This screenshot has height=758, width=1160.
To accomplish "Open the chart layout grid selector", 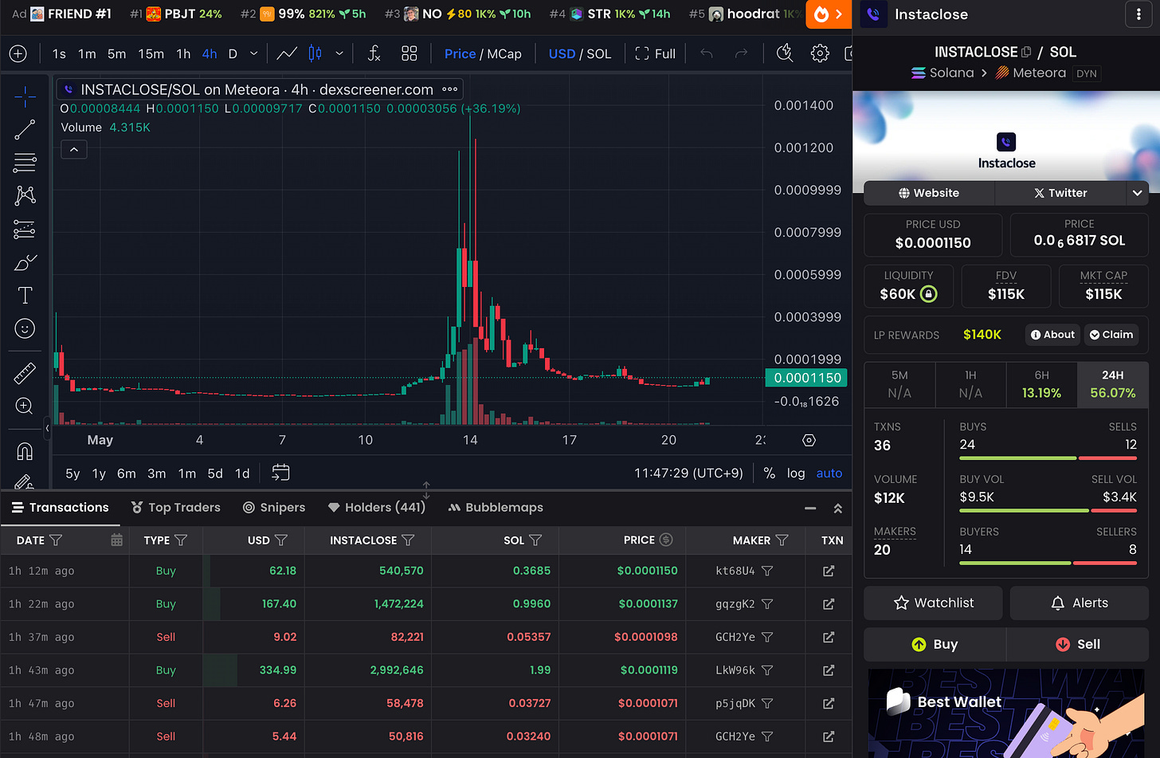I will [409, 53].
